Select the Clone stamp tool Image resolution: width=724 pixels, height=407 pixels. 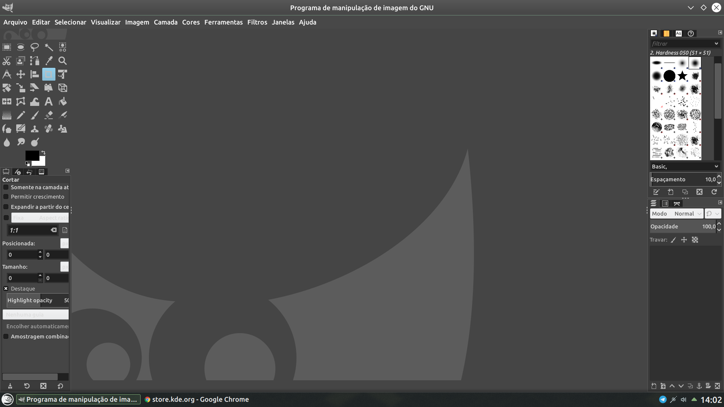(x=35, y=129)
